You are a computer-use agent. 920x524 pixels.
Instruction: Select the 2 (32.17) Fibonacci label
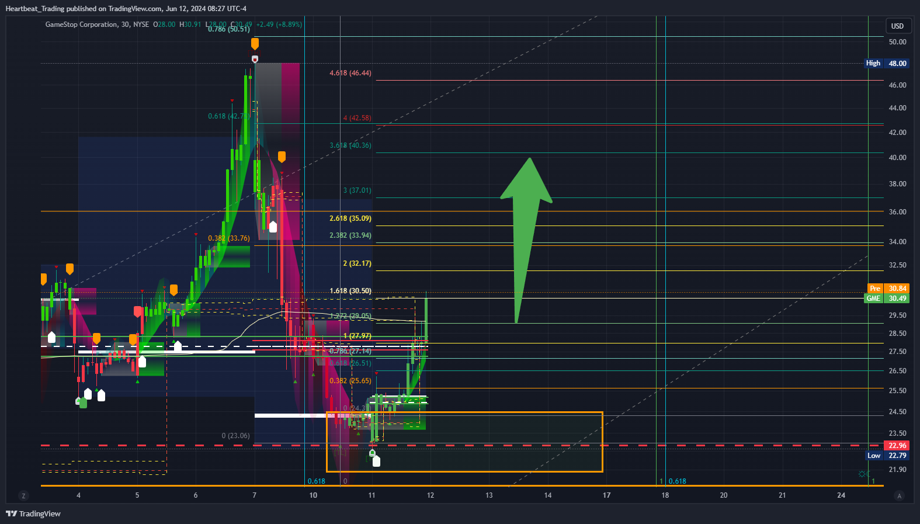[x=357, y=263]
